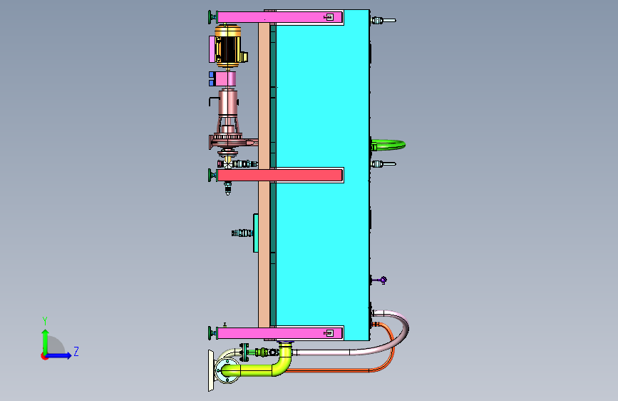
Task: Select the peach vertical back plate
Action: 264,175
